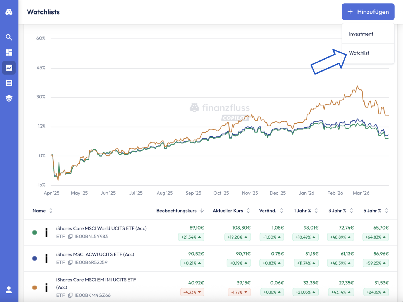The image size is (403, 302).
Task: Open the user profile icon
Action: [x=9, y=290]
